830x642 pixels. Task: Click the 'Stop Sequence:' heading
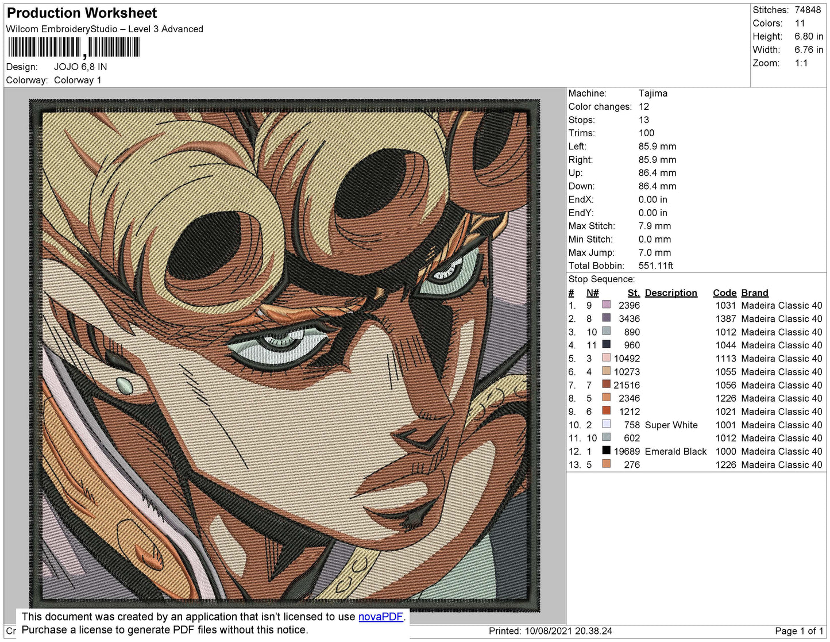(x=601, y=279)
